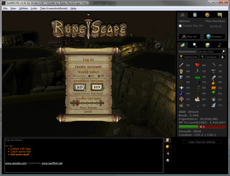Tick the Disable Play RS checkbox
The image size is (230, 176).
180,26
